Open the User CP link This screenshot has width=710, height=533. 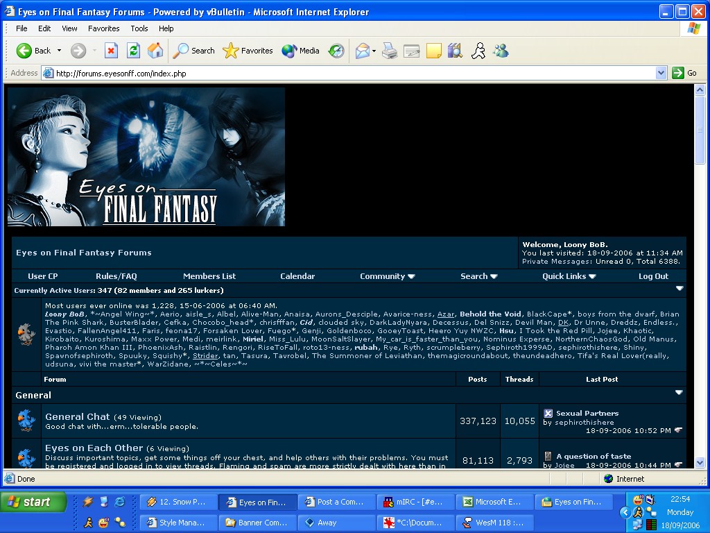[43, 276]
